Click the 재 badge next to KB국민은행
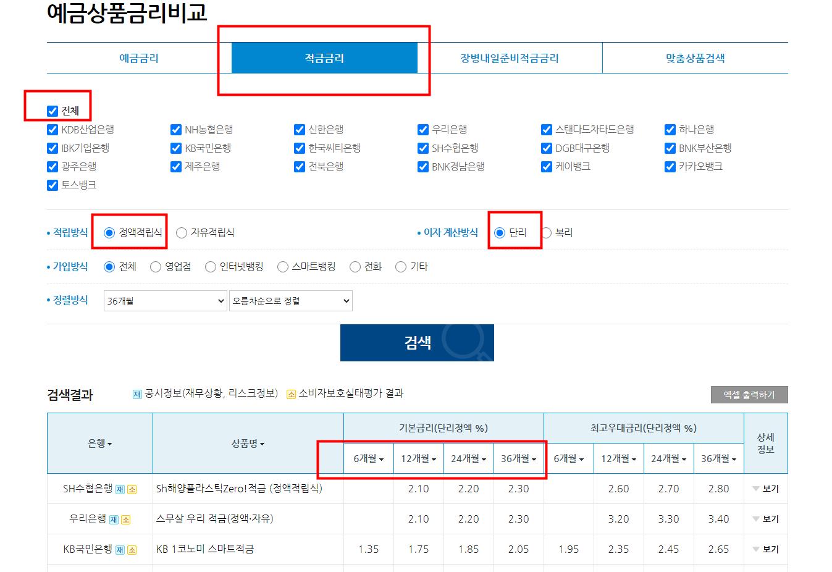 (x=120, y=549)
